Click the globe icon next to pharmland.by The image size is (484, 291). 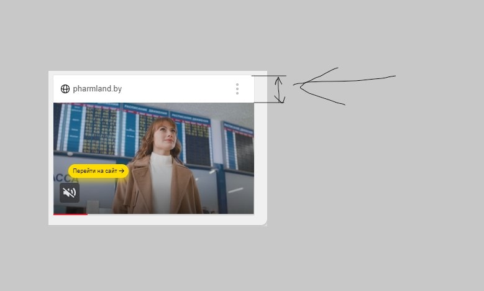coord(65,89)
